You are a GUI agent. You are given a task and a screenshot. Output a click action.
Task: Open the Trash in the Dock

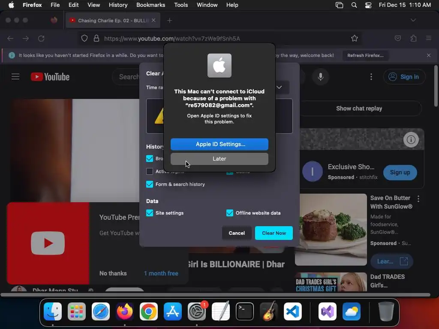coord(386,311)
